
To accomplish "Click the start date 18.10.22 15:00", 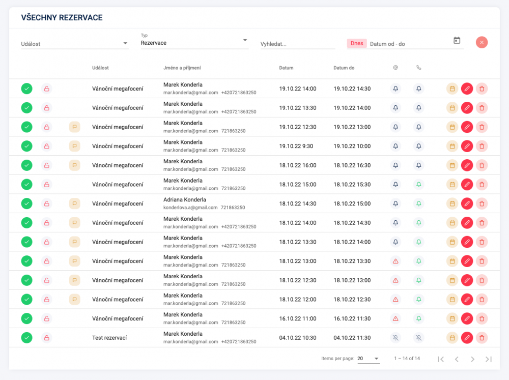I will (298, 184).
